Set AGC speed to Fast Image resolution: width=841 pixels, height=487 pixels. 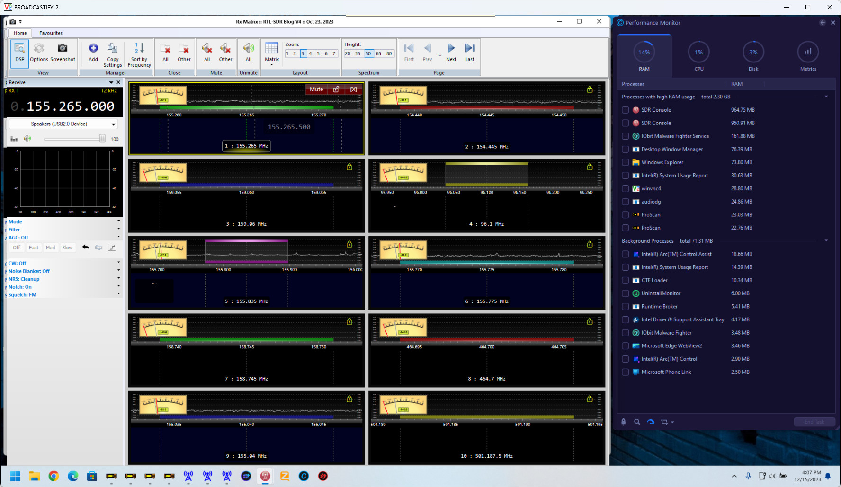[34, 248]
